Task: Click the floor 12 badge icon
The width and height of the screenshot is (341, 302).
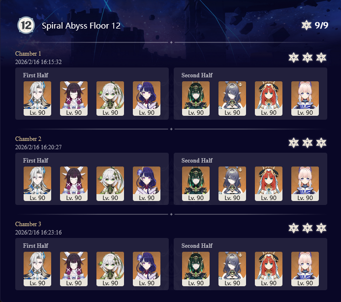Action: click(26, 25)
